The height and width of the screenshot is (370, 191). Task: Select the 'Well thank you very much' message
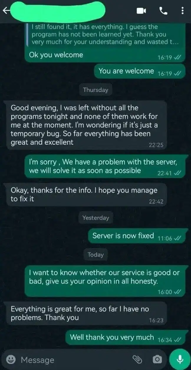[x=127, y=338]
